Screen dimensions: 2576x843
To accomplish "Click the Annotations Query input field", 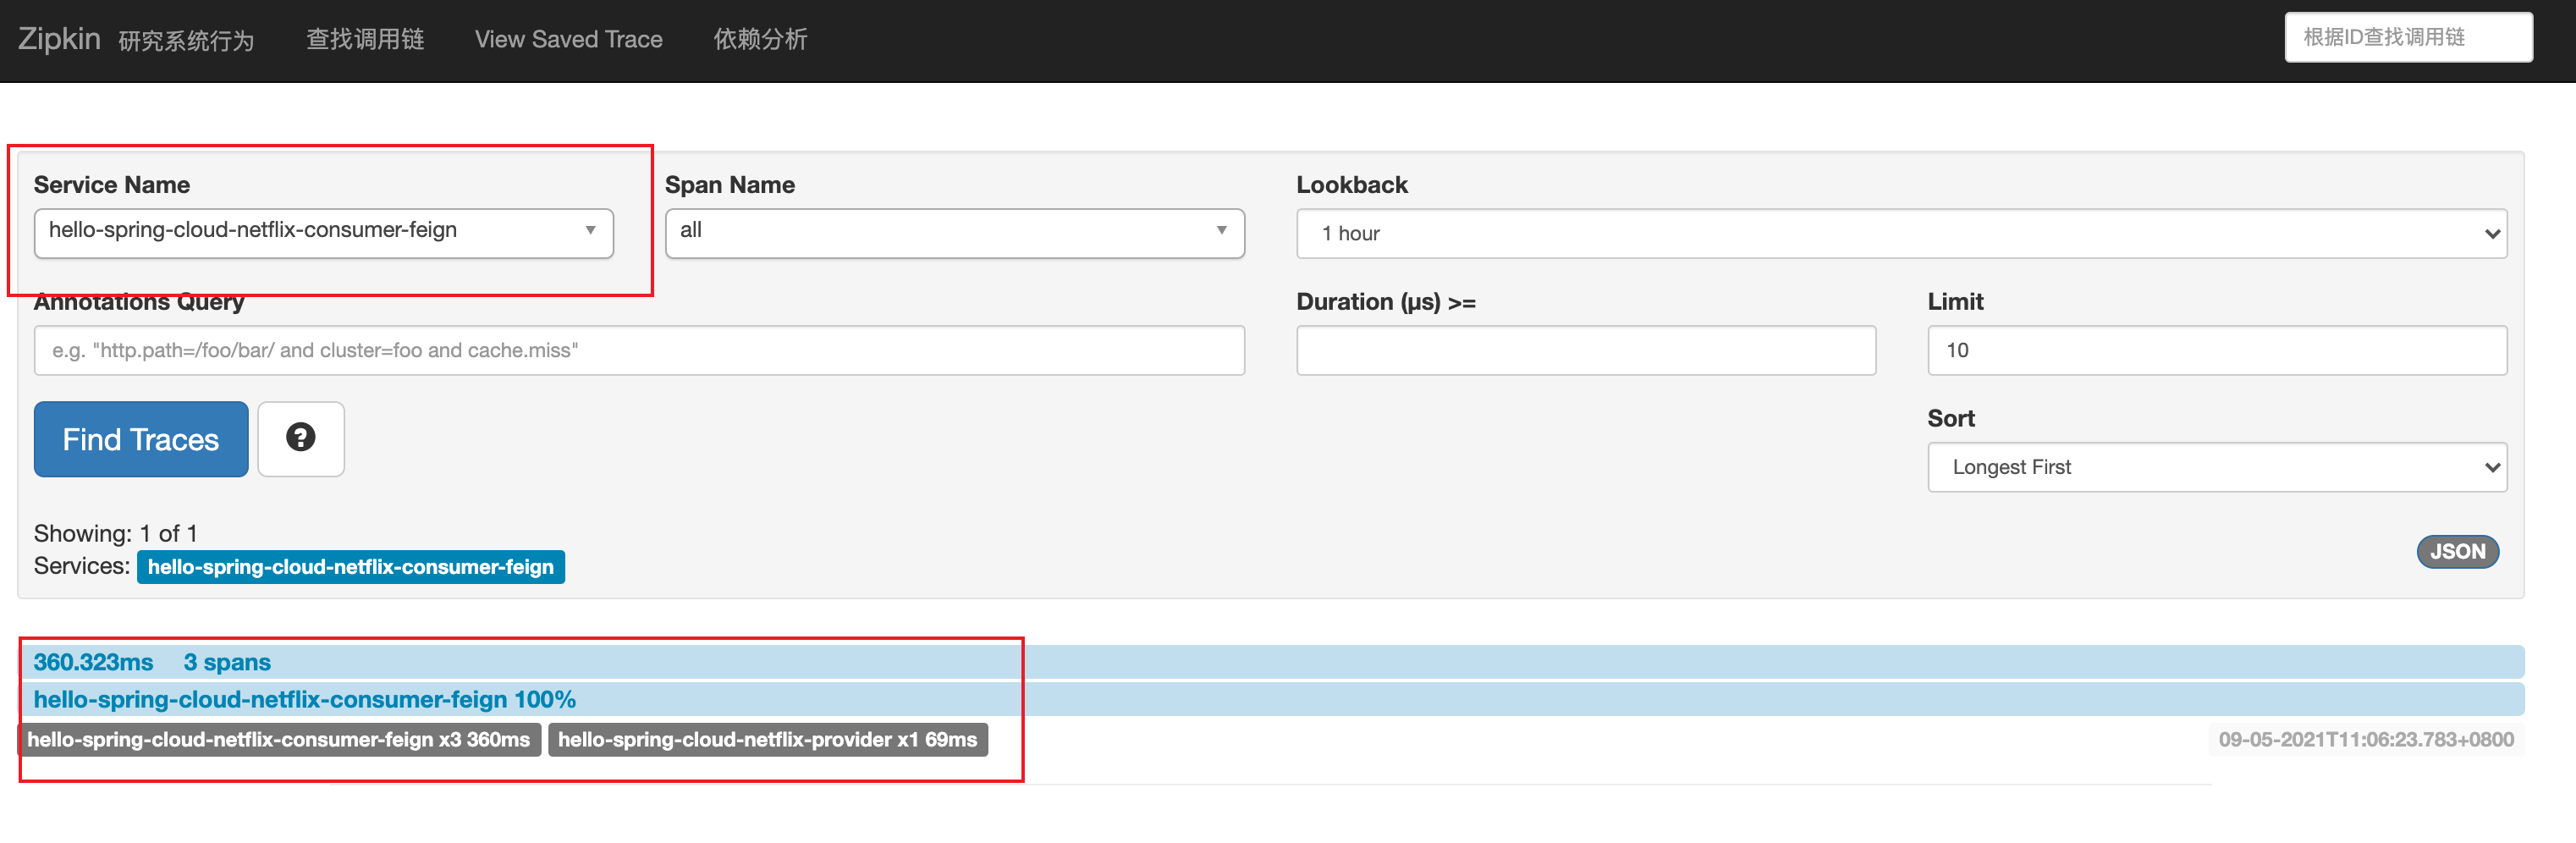I will coord(639,350).
